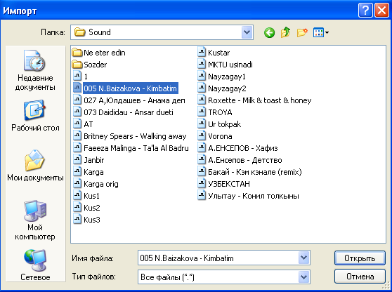Click icon of 005 N.Baizakova - Kimbatim

point(77,88)
